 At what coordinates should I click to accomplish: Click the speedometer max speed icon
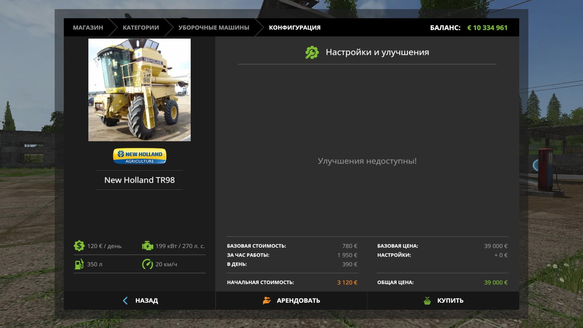pyautogui.click(x=147, y=264)
